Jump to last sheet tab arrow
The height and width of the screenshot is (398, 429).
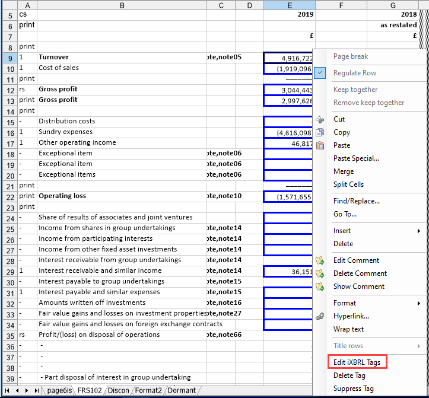point(36,391)
